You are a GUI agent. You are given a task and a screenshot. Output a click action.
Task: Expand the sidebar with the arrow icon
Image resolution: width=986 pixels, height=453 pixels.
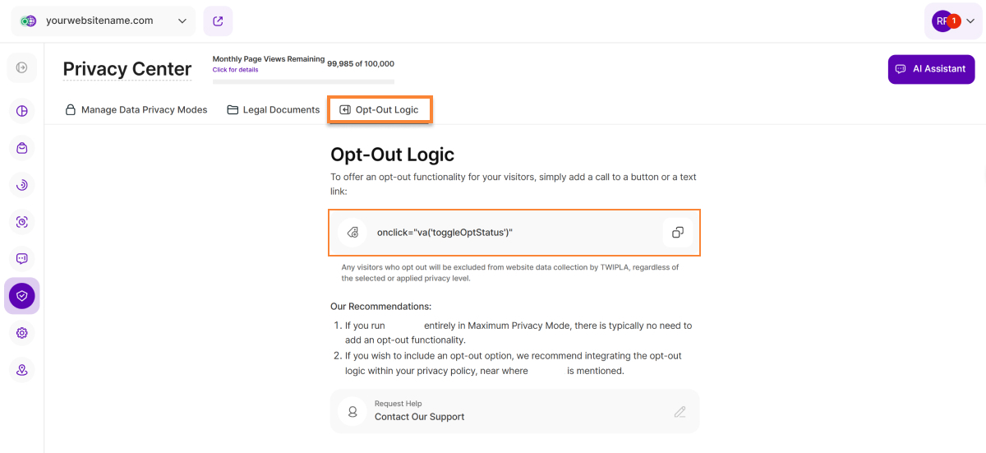tap(22, 67)
